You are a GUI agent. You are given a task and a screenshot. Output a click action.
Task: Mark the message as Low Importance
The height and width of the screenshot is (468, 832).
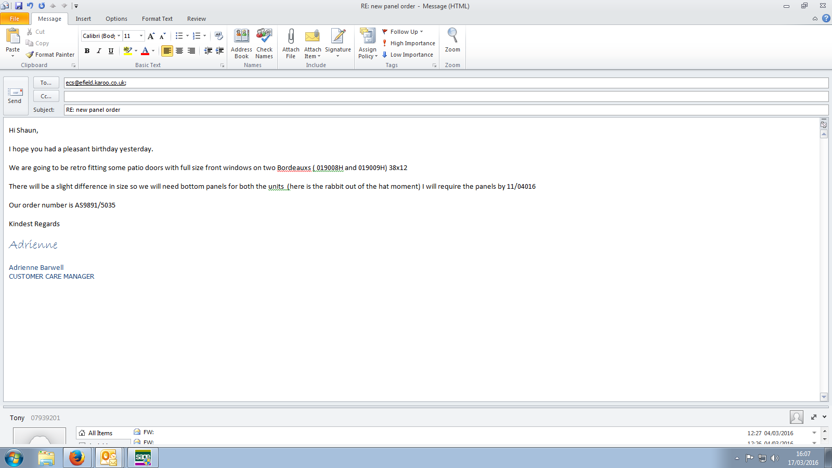click(x=408, y=55)
